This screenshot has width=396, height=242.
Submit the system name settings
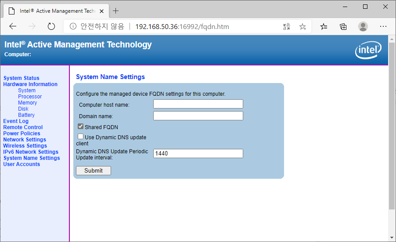pyautogui.click(x=94, y=170)
